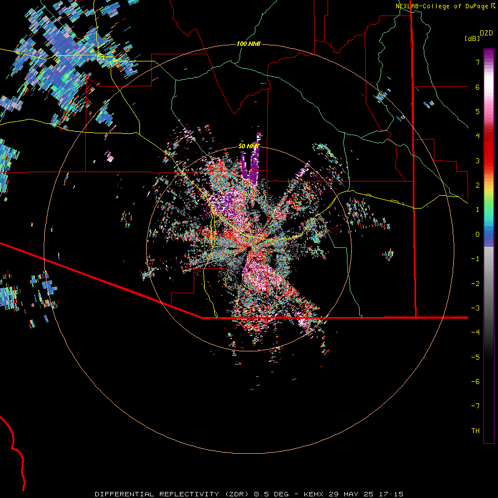498x498 pixels.
Task: Click the purple top of the color bar
Action: [489, 55]
